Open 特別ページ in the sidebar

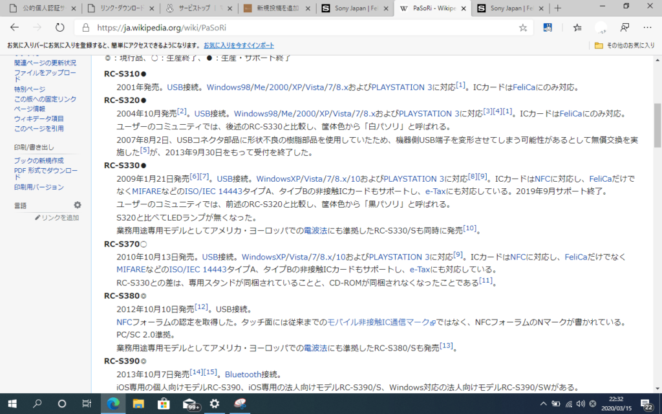click(x=30, y=89)
